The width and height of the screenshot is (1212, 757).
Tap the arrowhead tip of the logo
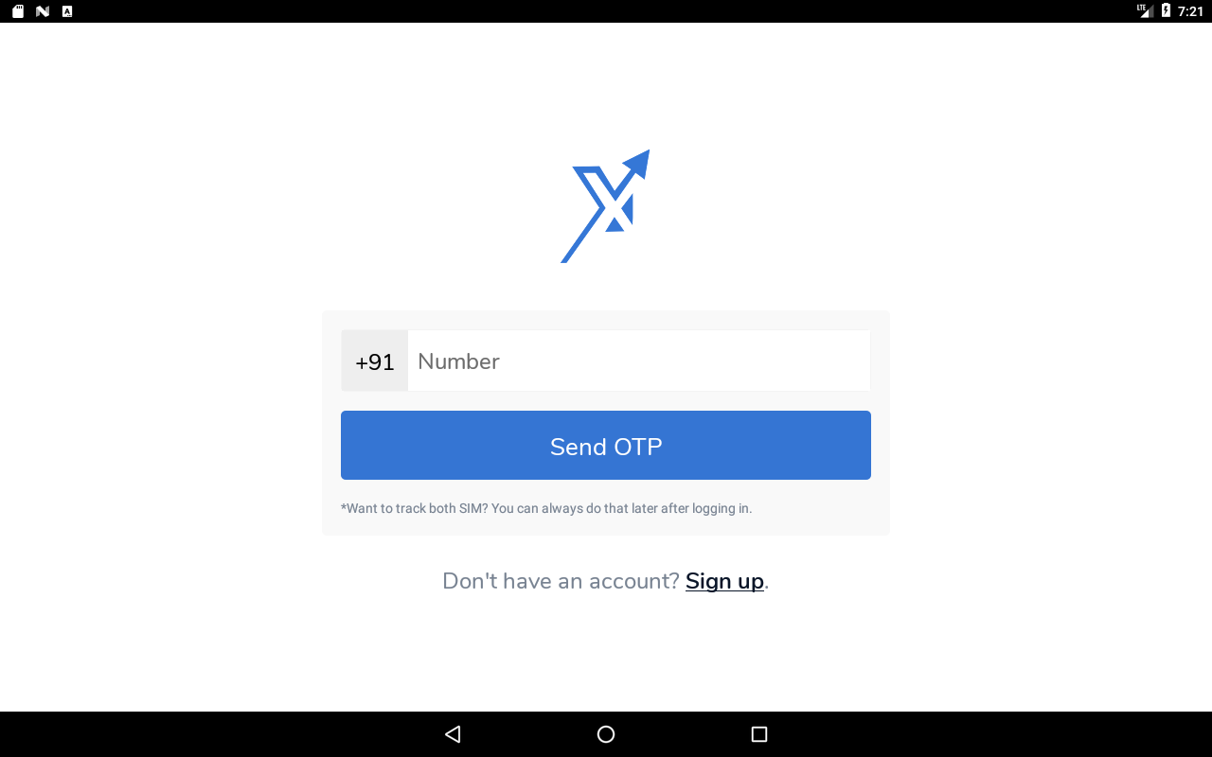(639, 163)
